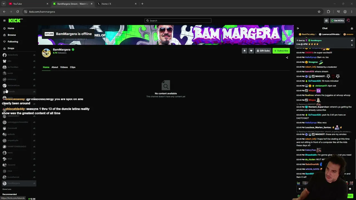
Task: Click Loucious_Marten_Santos username in chat
Action: pos(318,127)
